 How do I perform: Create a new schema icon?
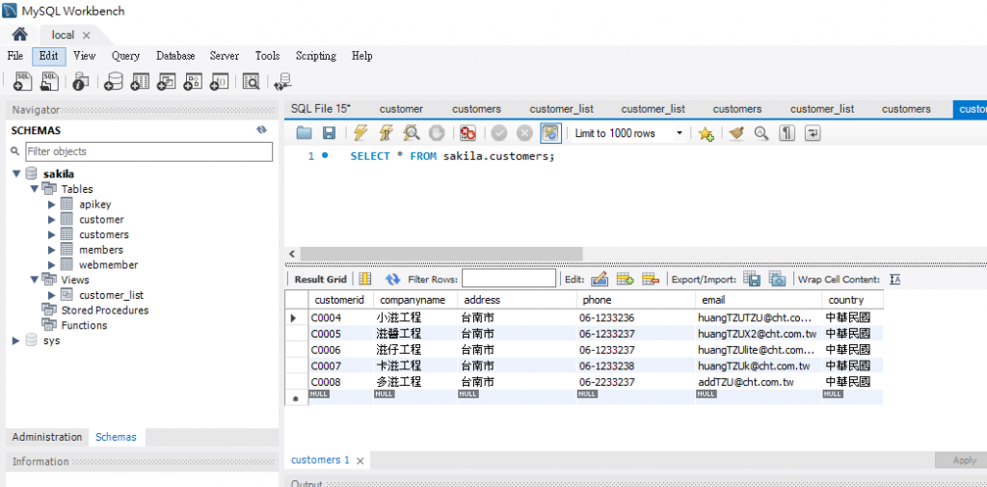coord(114,81)
